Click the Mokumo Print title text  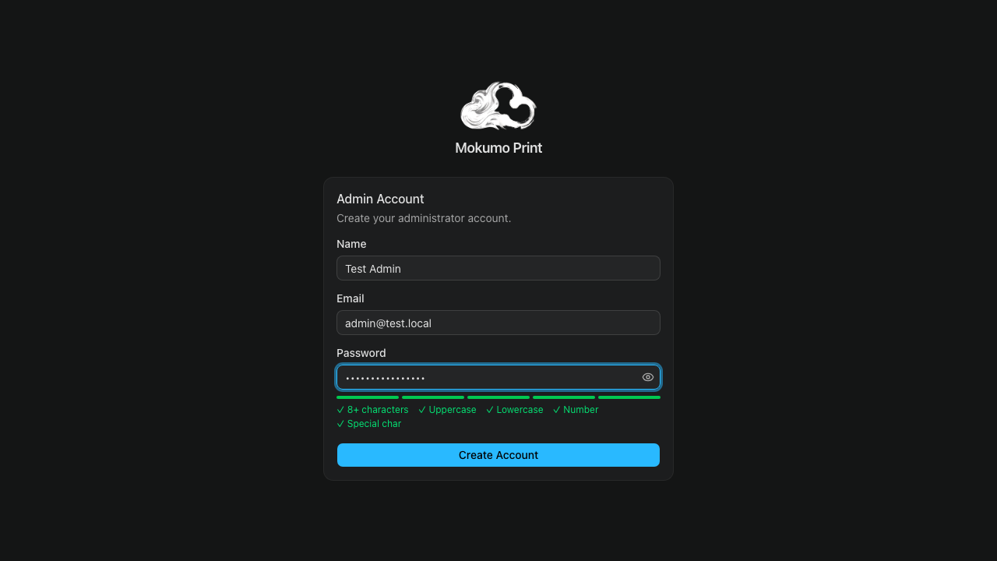498,148
